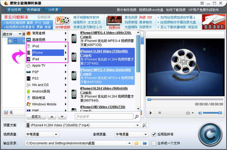Click the move-up arrow button beside 自定义
This screenshot has width=227, height=150.
click(52, 117)
